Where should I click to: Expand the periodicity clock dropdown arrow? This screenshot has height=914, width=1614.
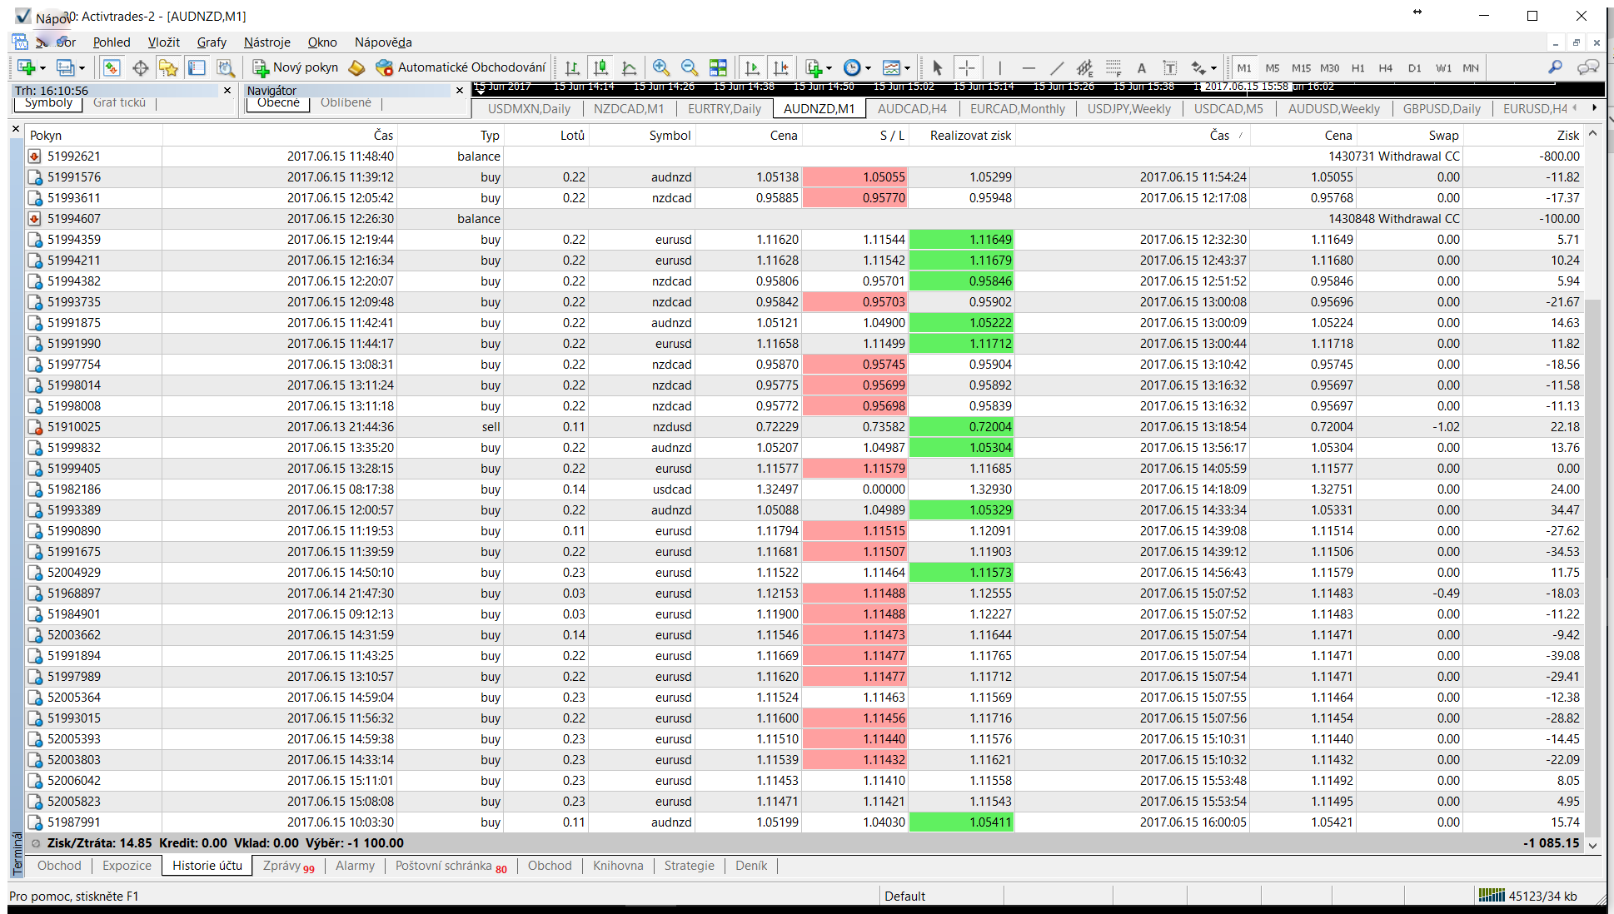point(868,69)
